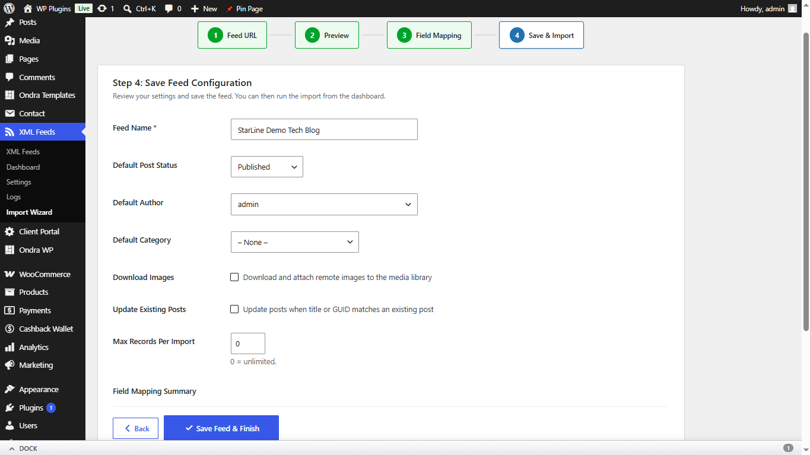Click the Contact envelope icon

(9, 114)
